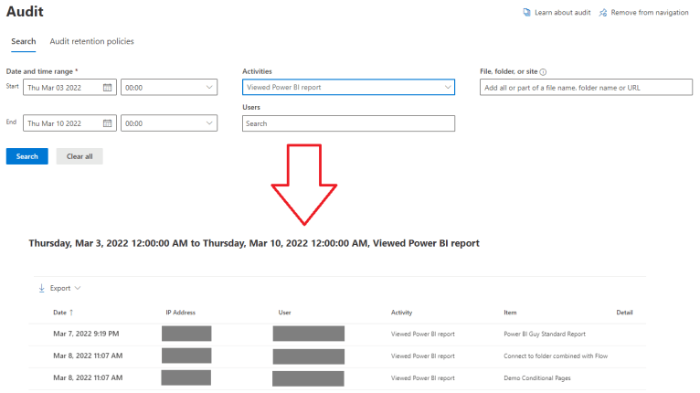Screen dimensions: 700x393
Task: Switch to the Search tab
Action: (23, 41)
